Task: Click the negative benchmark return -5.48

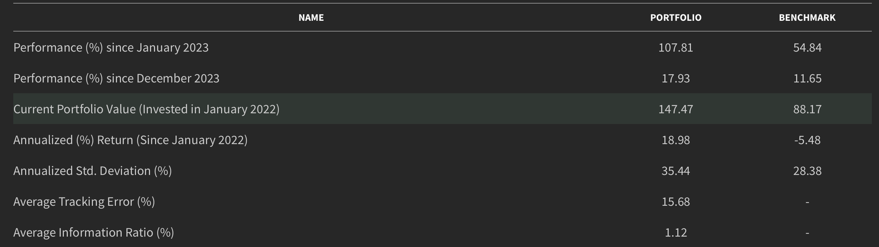Action: (807, 140)
